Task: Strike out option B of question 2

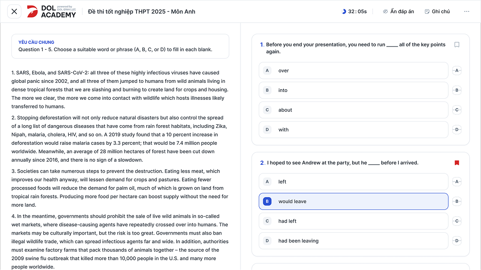Action: (457, 201)
